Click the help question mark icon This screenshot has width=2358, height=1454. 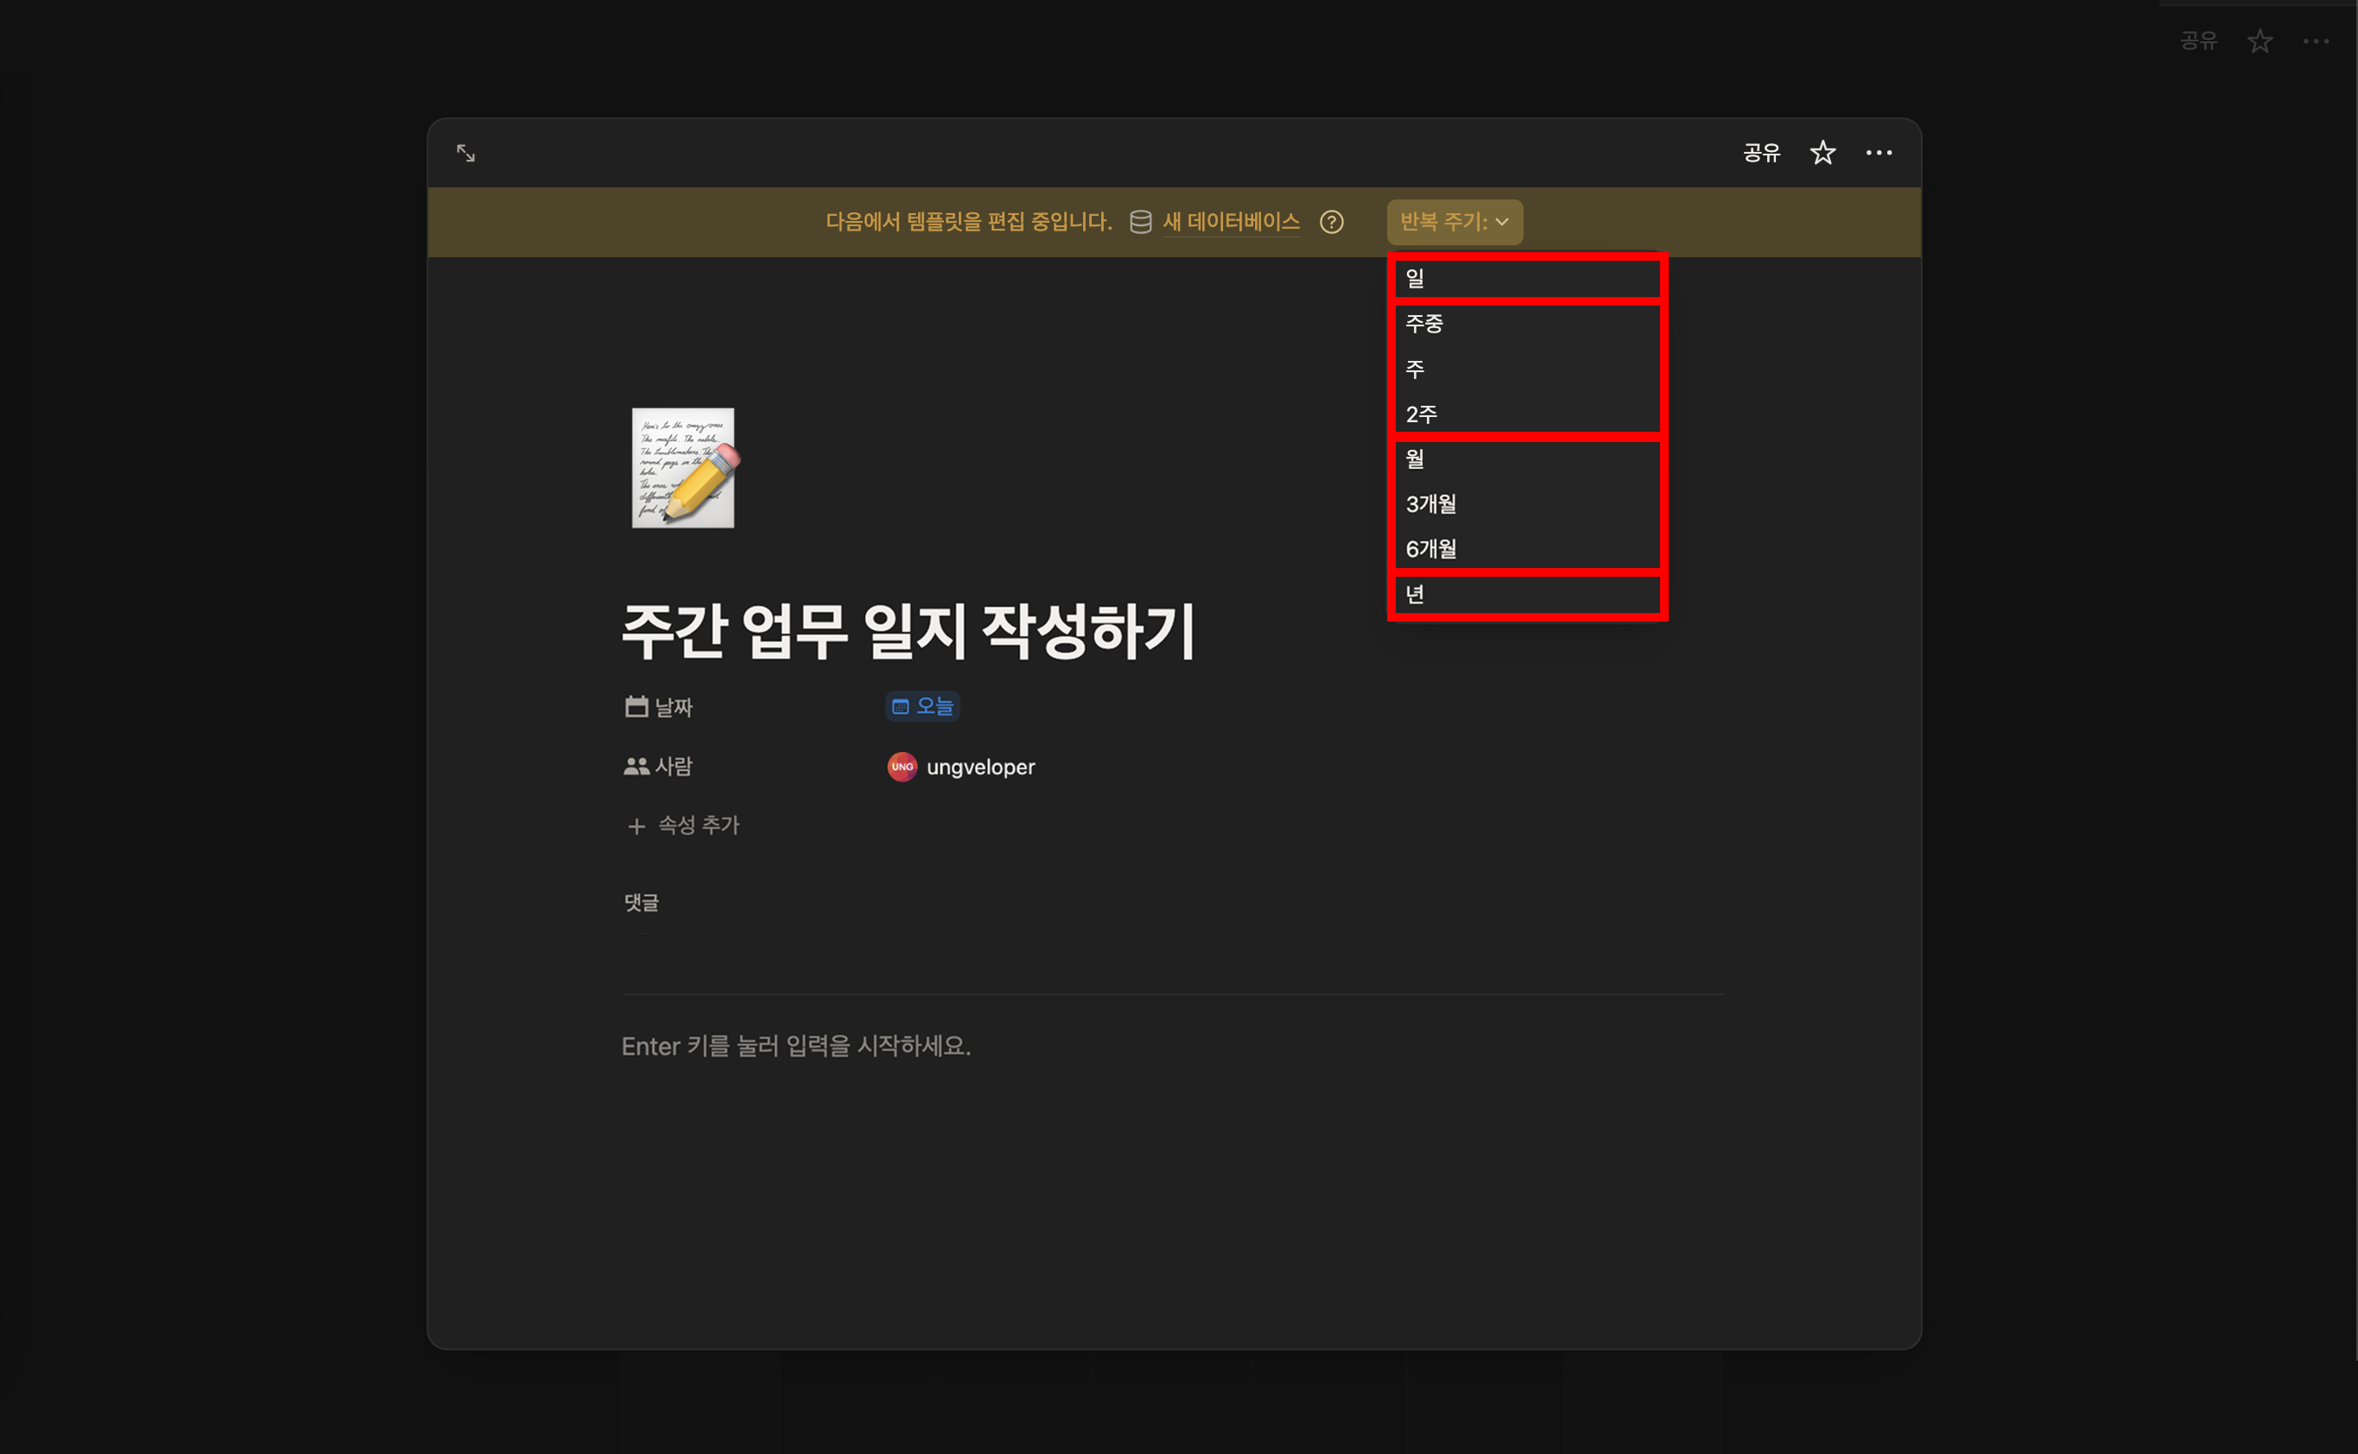(x=1332, y=222)
